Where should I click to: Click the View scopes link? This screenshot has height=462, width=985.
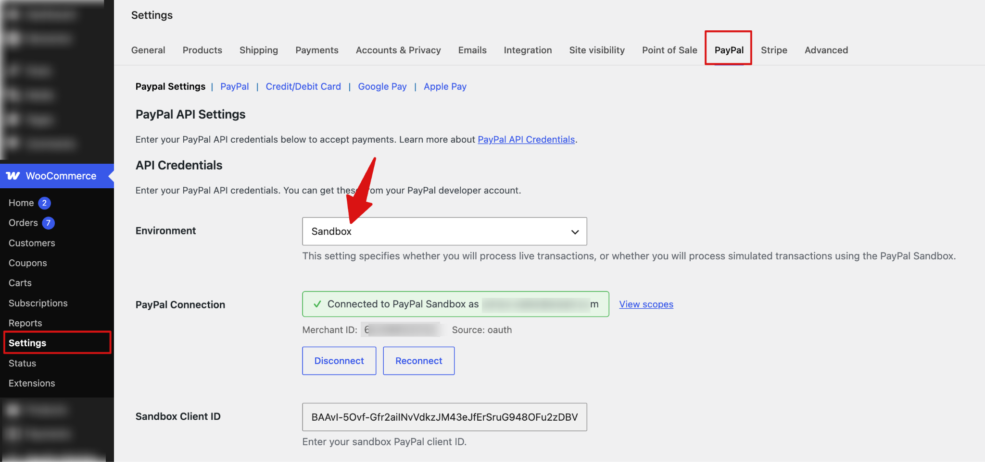click(646, 304)
